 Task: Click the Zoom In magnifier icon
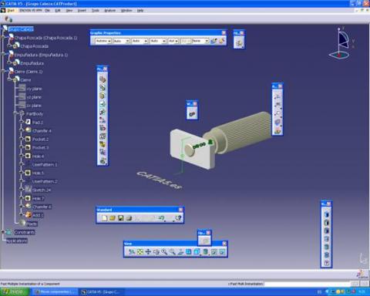164,252
